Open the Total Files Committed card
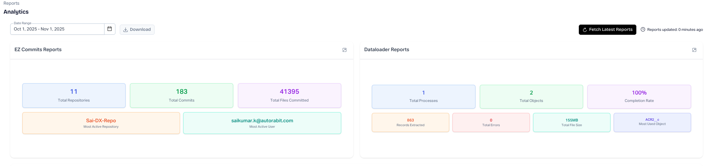The image size is (715, 166). [x=289, y=95]
